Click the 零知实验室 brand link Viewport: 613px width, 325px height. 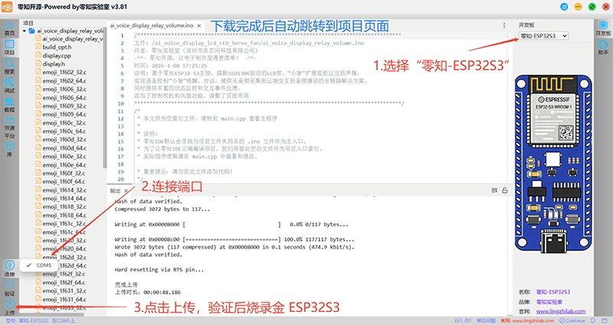tap(549, 301)
